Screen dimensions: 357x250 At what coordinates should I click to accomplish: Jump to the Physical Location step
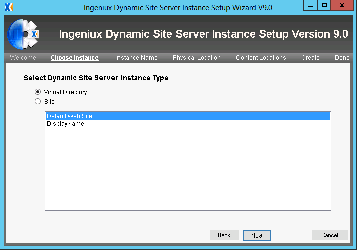(197, 58)
